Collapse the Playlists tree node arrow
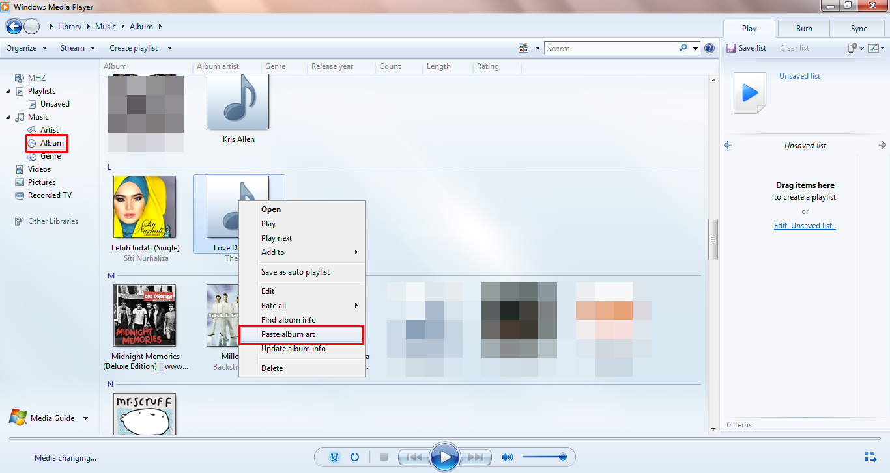 8,91
